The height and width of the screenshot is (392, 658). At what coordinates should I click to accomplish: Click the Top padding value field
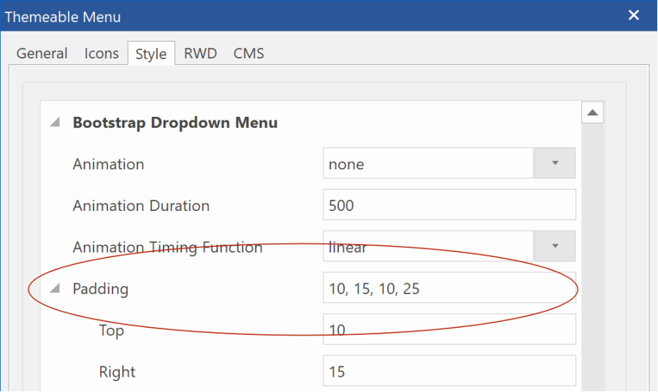click(449, 329)
